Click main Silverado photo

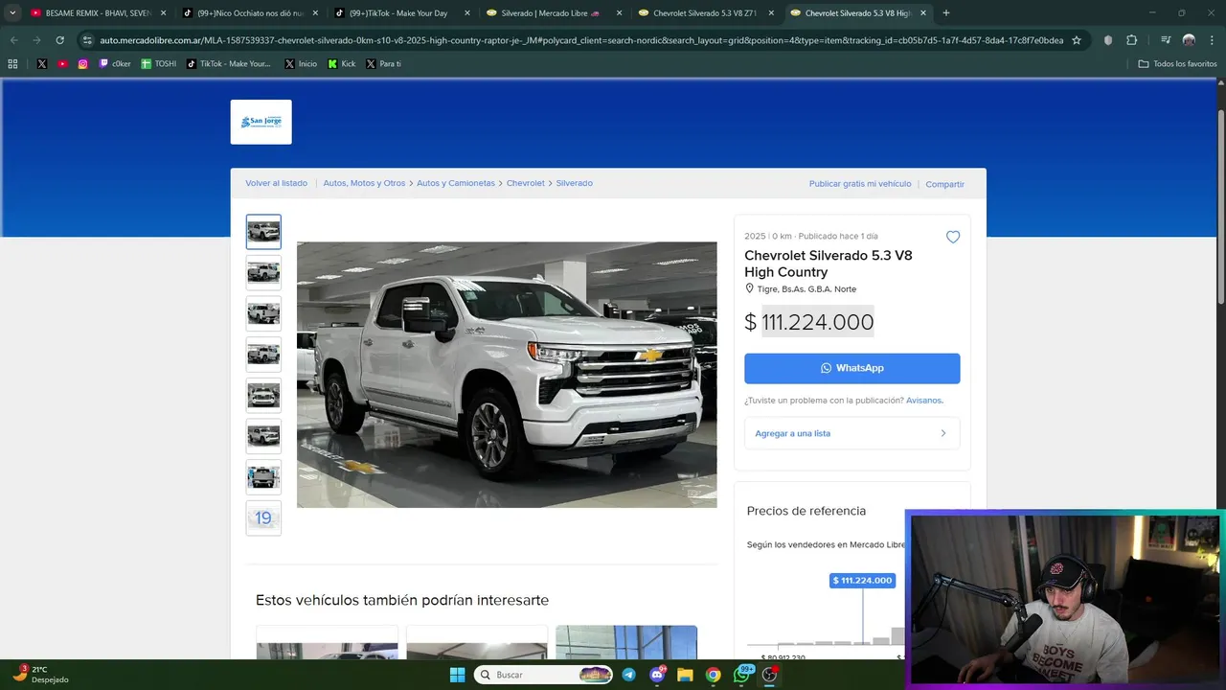click(x=507, y=375)
